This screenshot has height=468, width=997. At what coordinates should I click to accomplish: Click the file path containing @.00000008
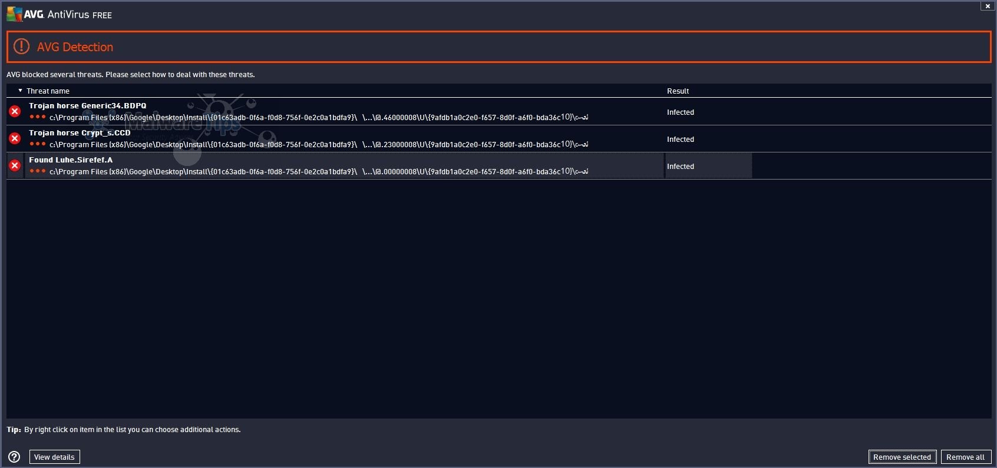coord(319,171)
